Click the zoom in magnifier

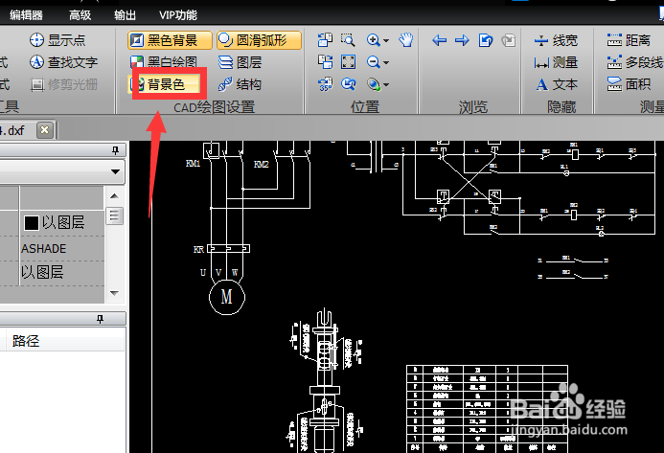tap(373, 40)
